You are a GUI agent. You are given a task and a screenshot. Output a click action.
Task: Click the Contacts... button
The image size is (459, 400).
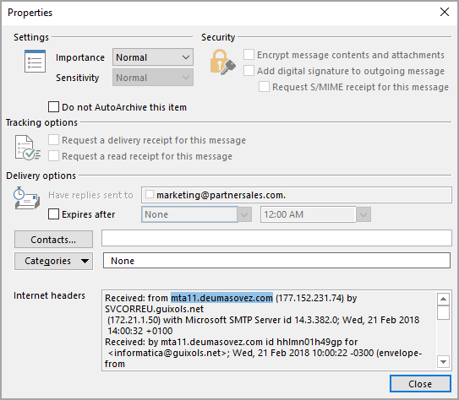[x=53, y=240]
